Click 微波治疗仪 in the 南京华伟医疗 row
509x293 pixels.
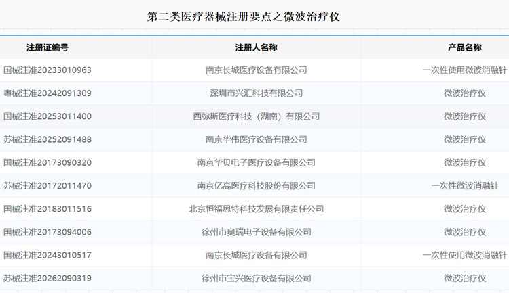[464, 139]
